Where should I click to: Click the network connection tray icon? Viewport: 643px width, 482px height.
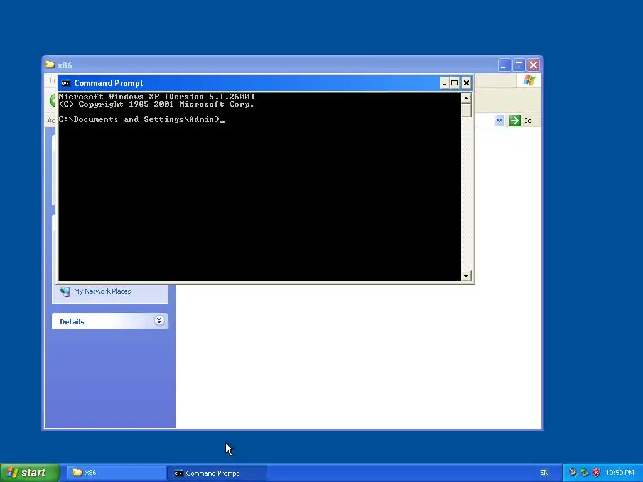click(585, 473)
